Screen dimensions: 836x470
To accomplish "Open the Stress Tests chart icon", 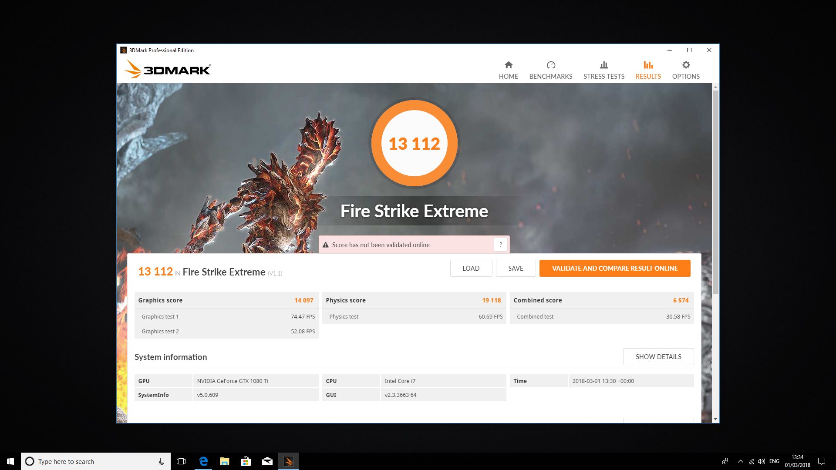I will pyautogui.click(x=603, y=65).
